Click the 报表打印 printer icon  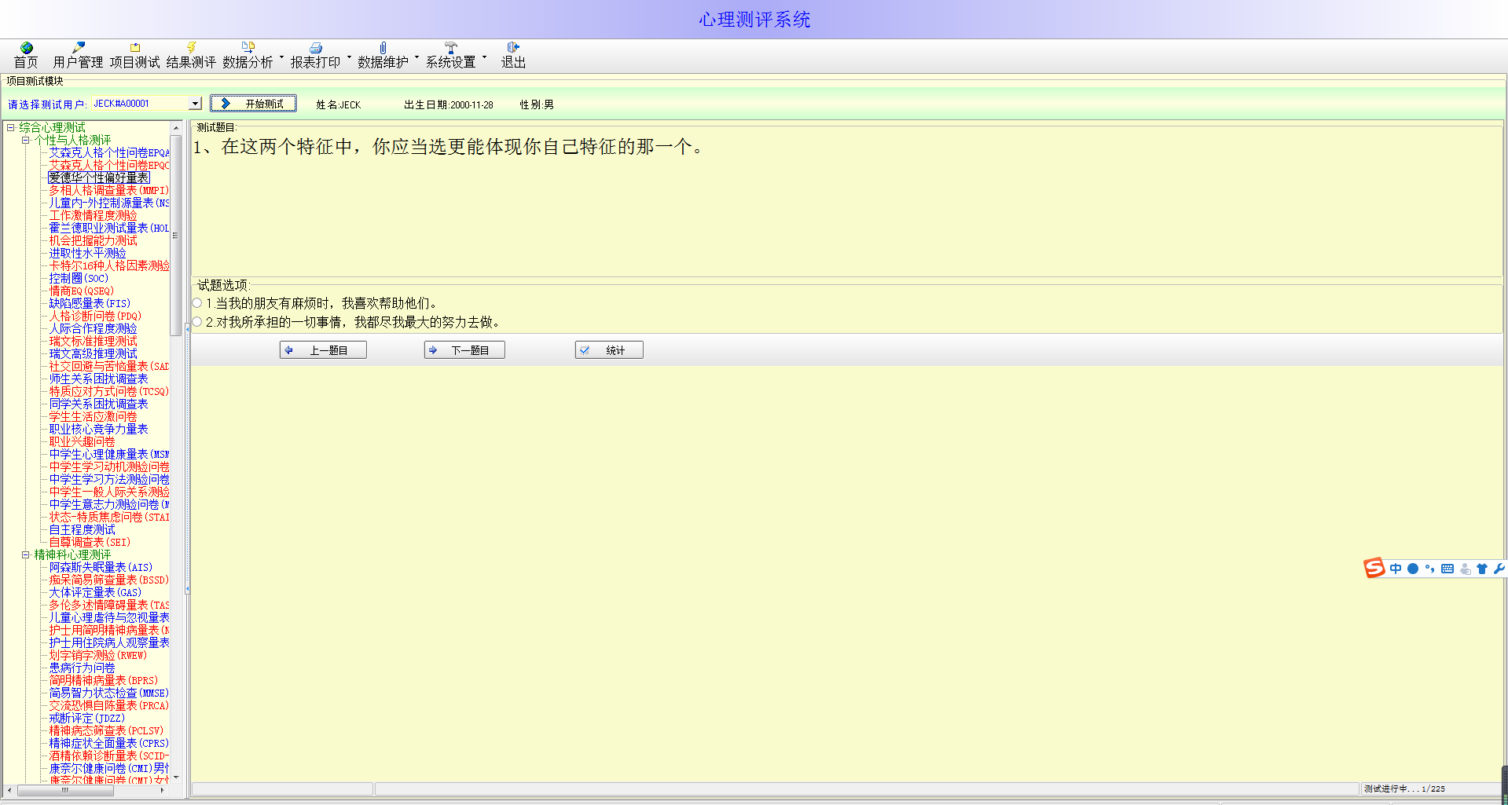[315, 48]
